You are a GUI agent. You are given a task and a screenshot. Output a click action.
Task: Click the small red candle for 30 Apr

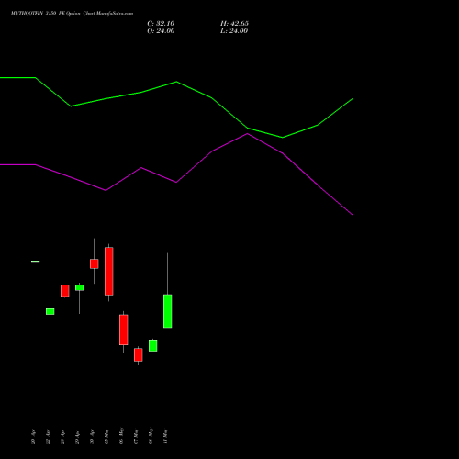[95, 263]
